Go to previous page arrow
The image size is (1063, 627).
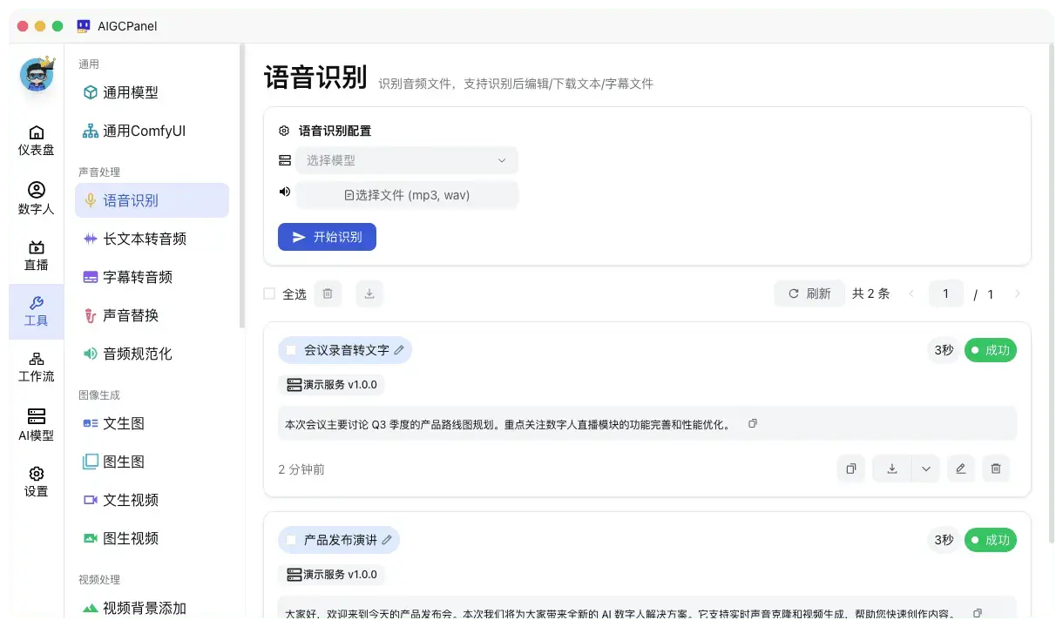[911, 294]
